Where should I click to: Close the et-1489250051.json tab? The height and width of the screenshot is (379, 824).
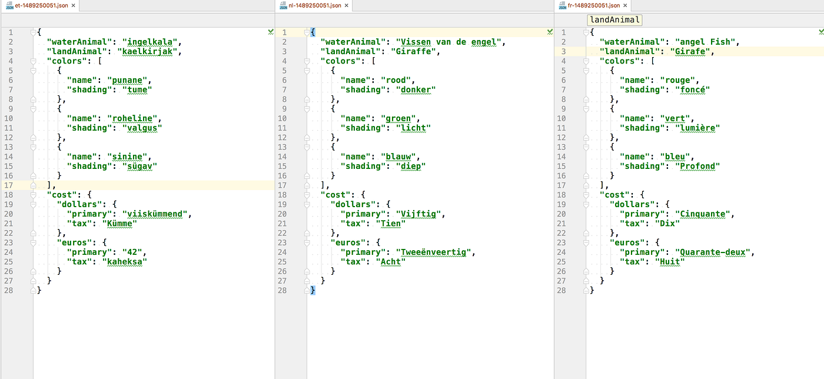coord(73,5)
